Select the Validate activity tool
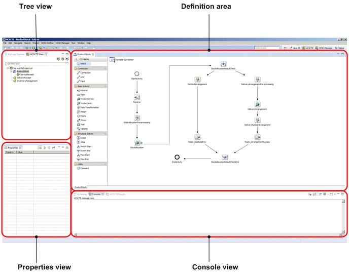349x273 pixels. point(82,129)
